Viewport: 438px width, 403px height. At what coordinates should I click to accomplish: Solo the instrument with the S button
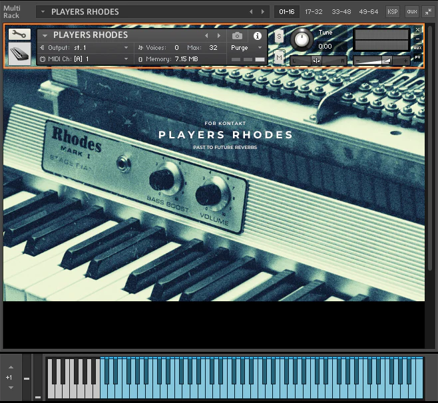point(279,37)
